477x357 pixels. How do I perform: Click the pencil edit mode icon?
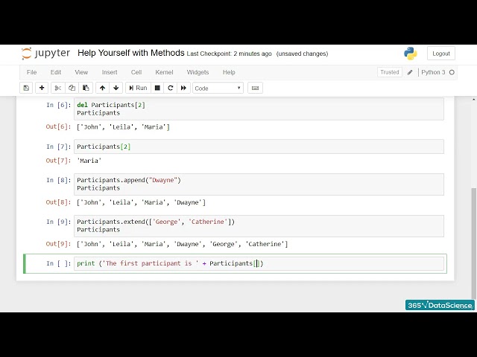[410, 72]
